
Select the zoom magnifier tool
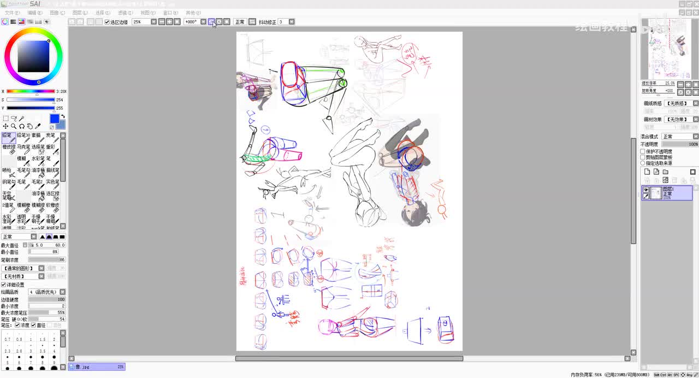[x=14, y=126]
